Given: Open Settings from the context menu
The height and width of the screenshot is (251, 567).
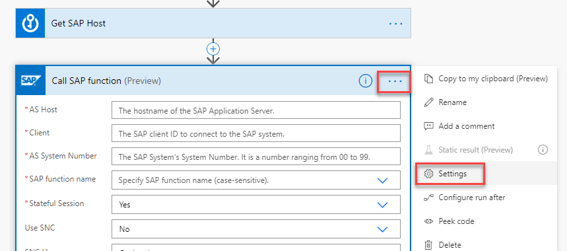Looking at the screenshot, I should [452, 174].
